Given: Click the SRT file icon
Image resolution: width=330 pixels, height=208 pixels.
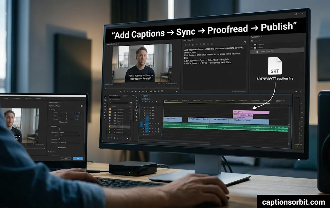Looking at the screenshot, I should click(275, 66).
